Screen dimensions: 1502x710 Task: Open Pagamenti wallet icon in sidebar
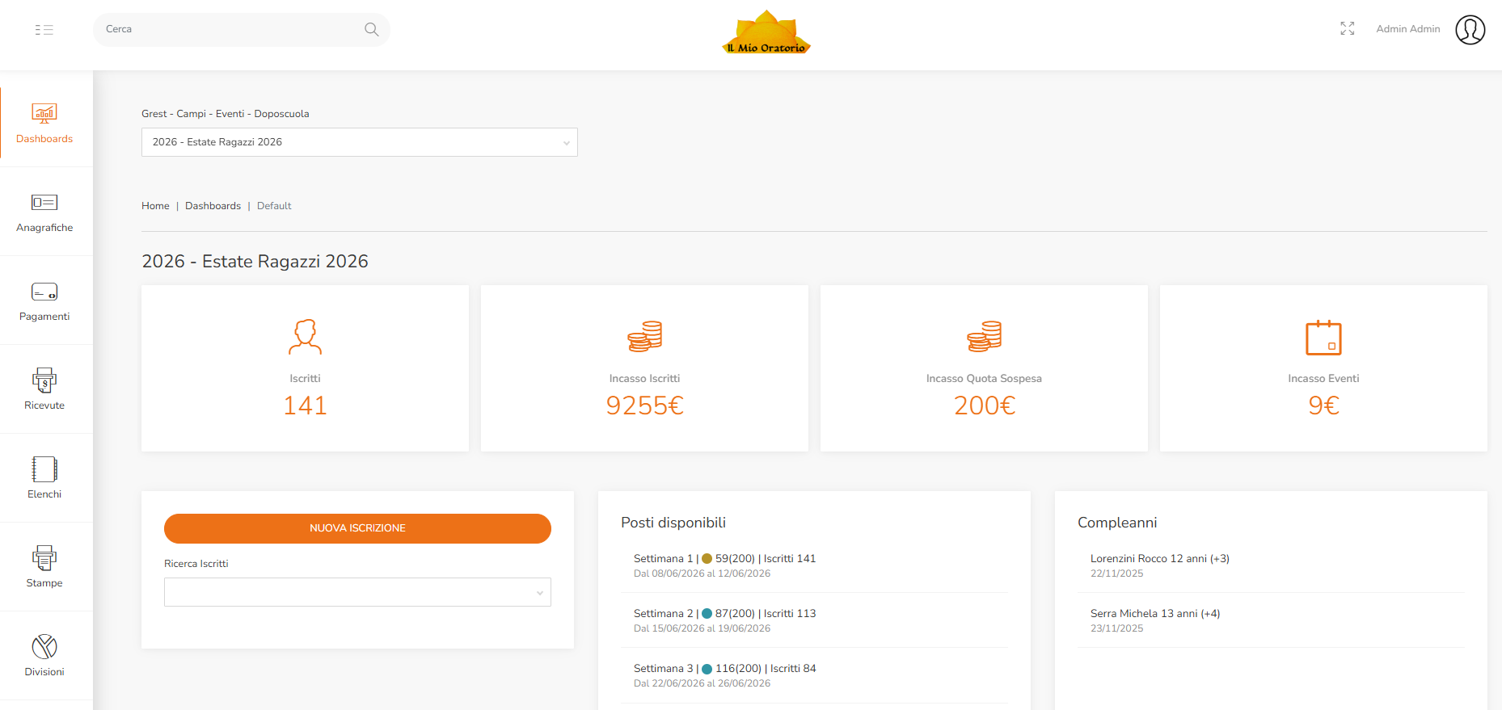44,291
